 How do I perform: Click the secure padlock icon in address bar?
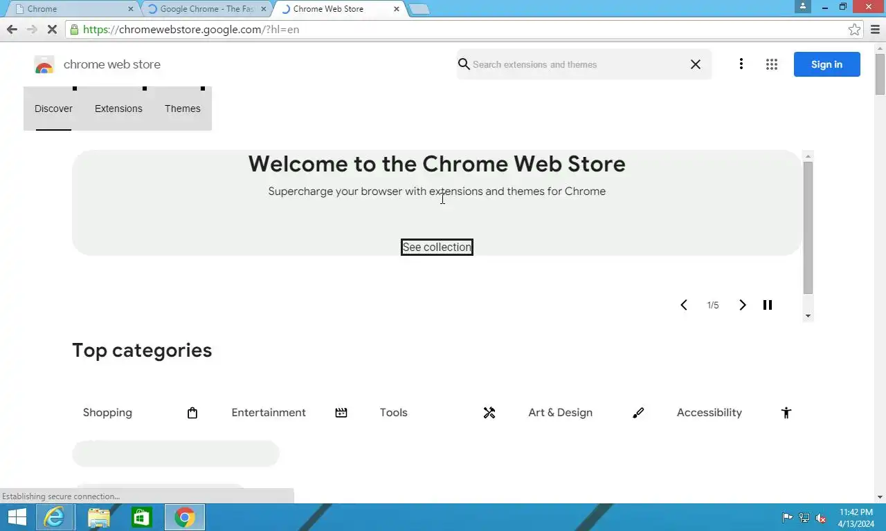(x=74, y=30)
